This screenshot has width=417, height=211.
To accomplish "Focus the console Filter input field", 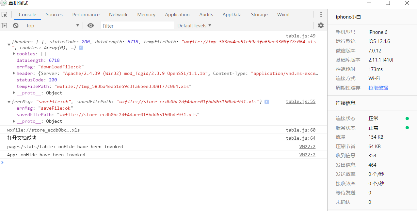I will click(x=137, y=26).
